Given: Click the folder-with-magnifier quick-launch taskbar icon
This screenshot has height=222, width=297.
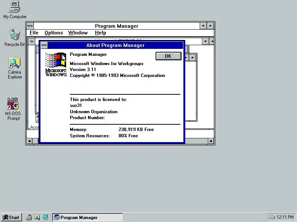Looking at the screenshot, I should tap(37, 217).
